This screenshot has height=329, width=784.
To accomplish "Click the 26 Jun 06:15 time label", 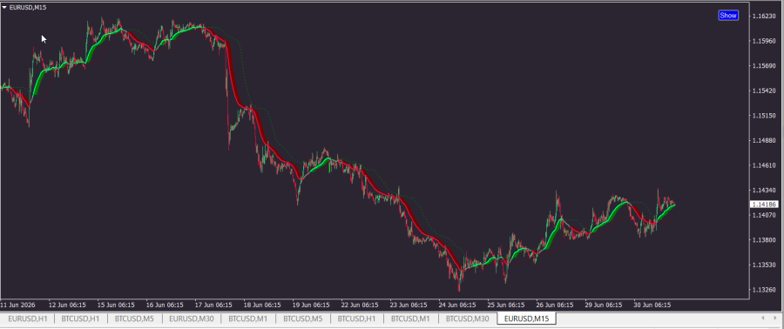I will 555,305.
